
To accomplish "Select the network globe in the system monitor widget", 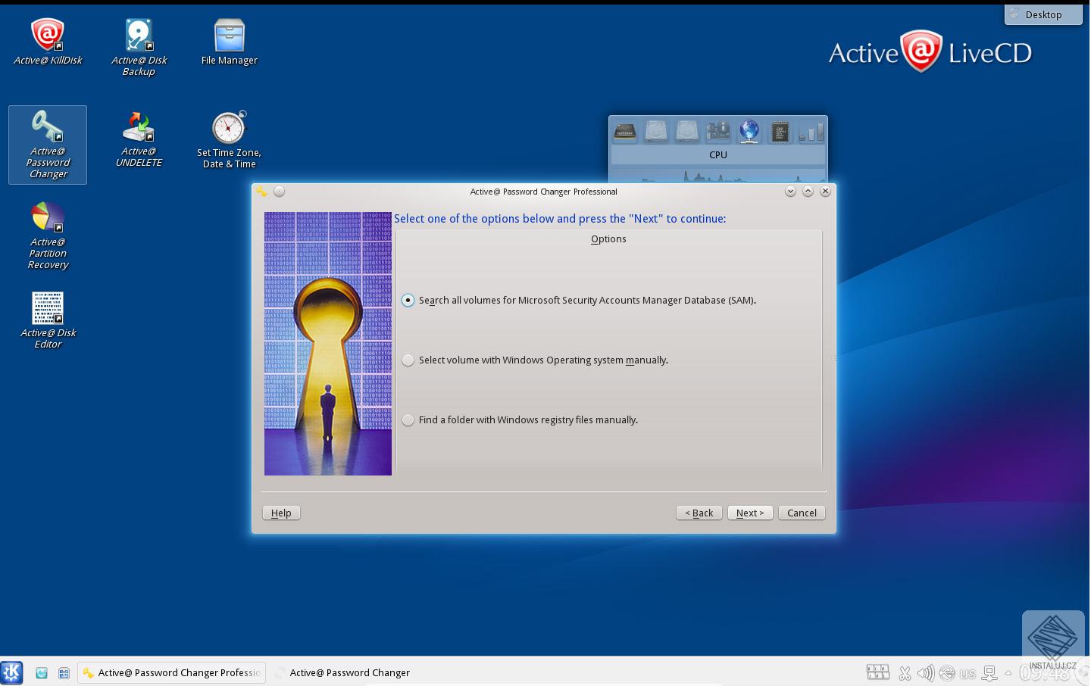I will point(749,131).
